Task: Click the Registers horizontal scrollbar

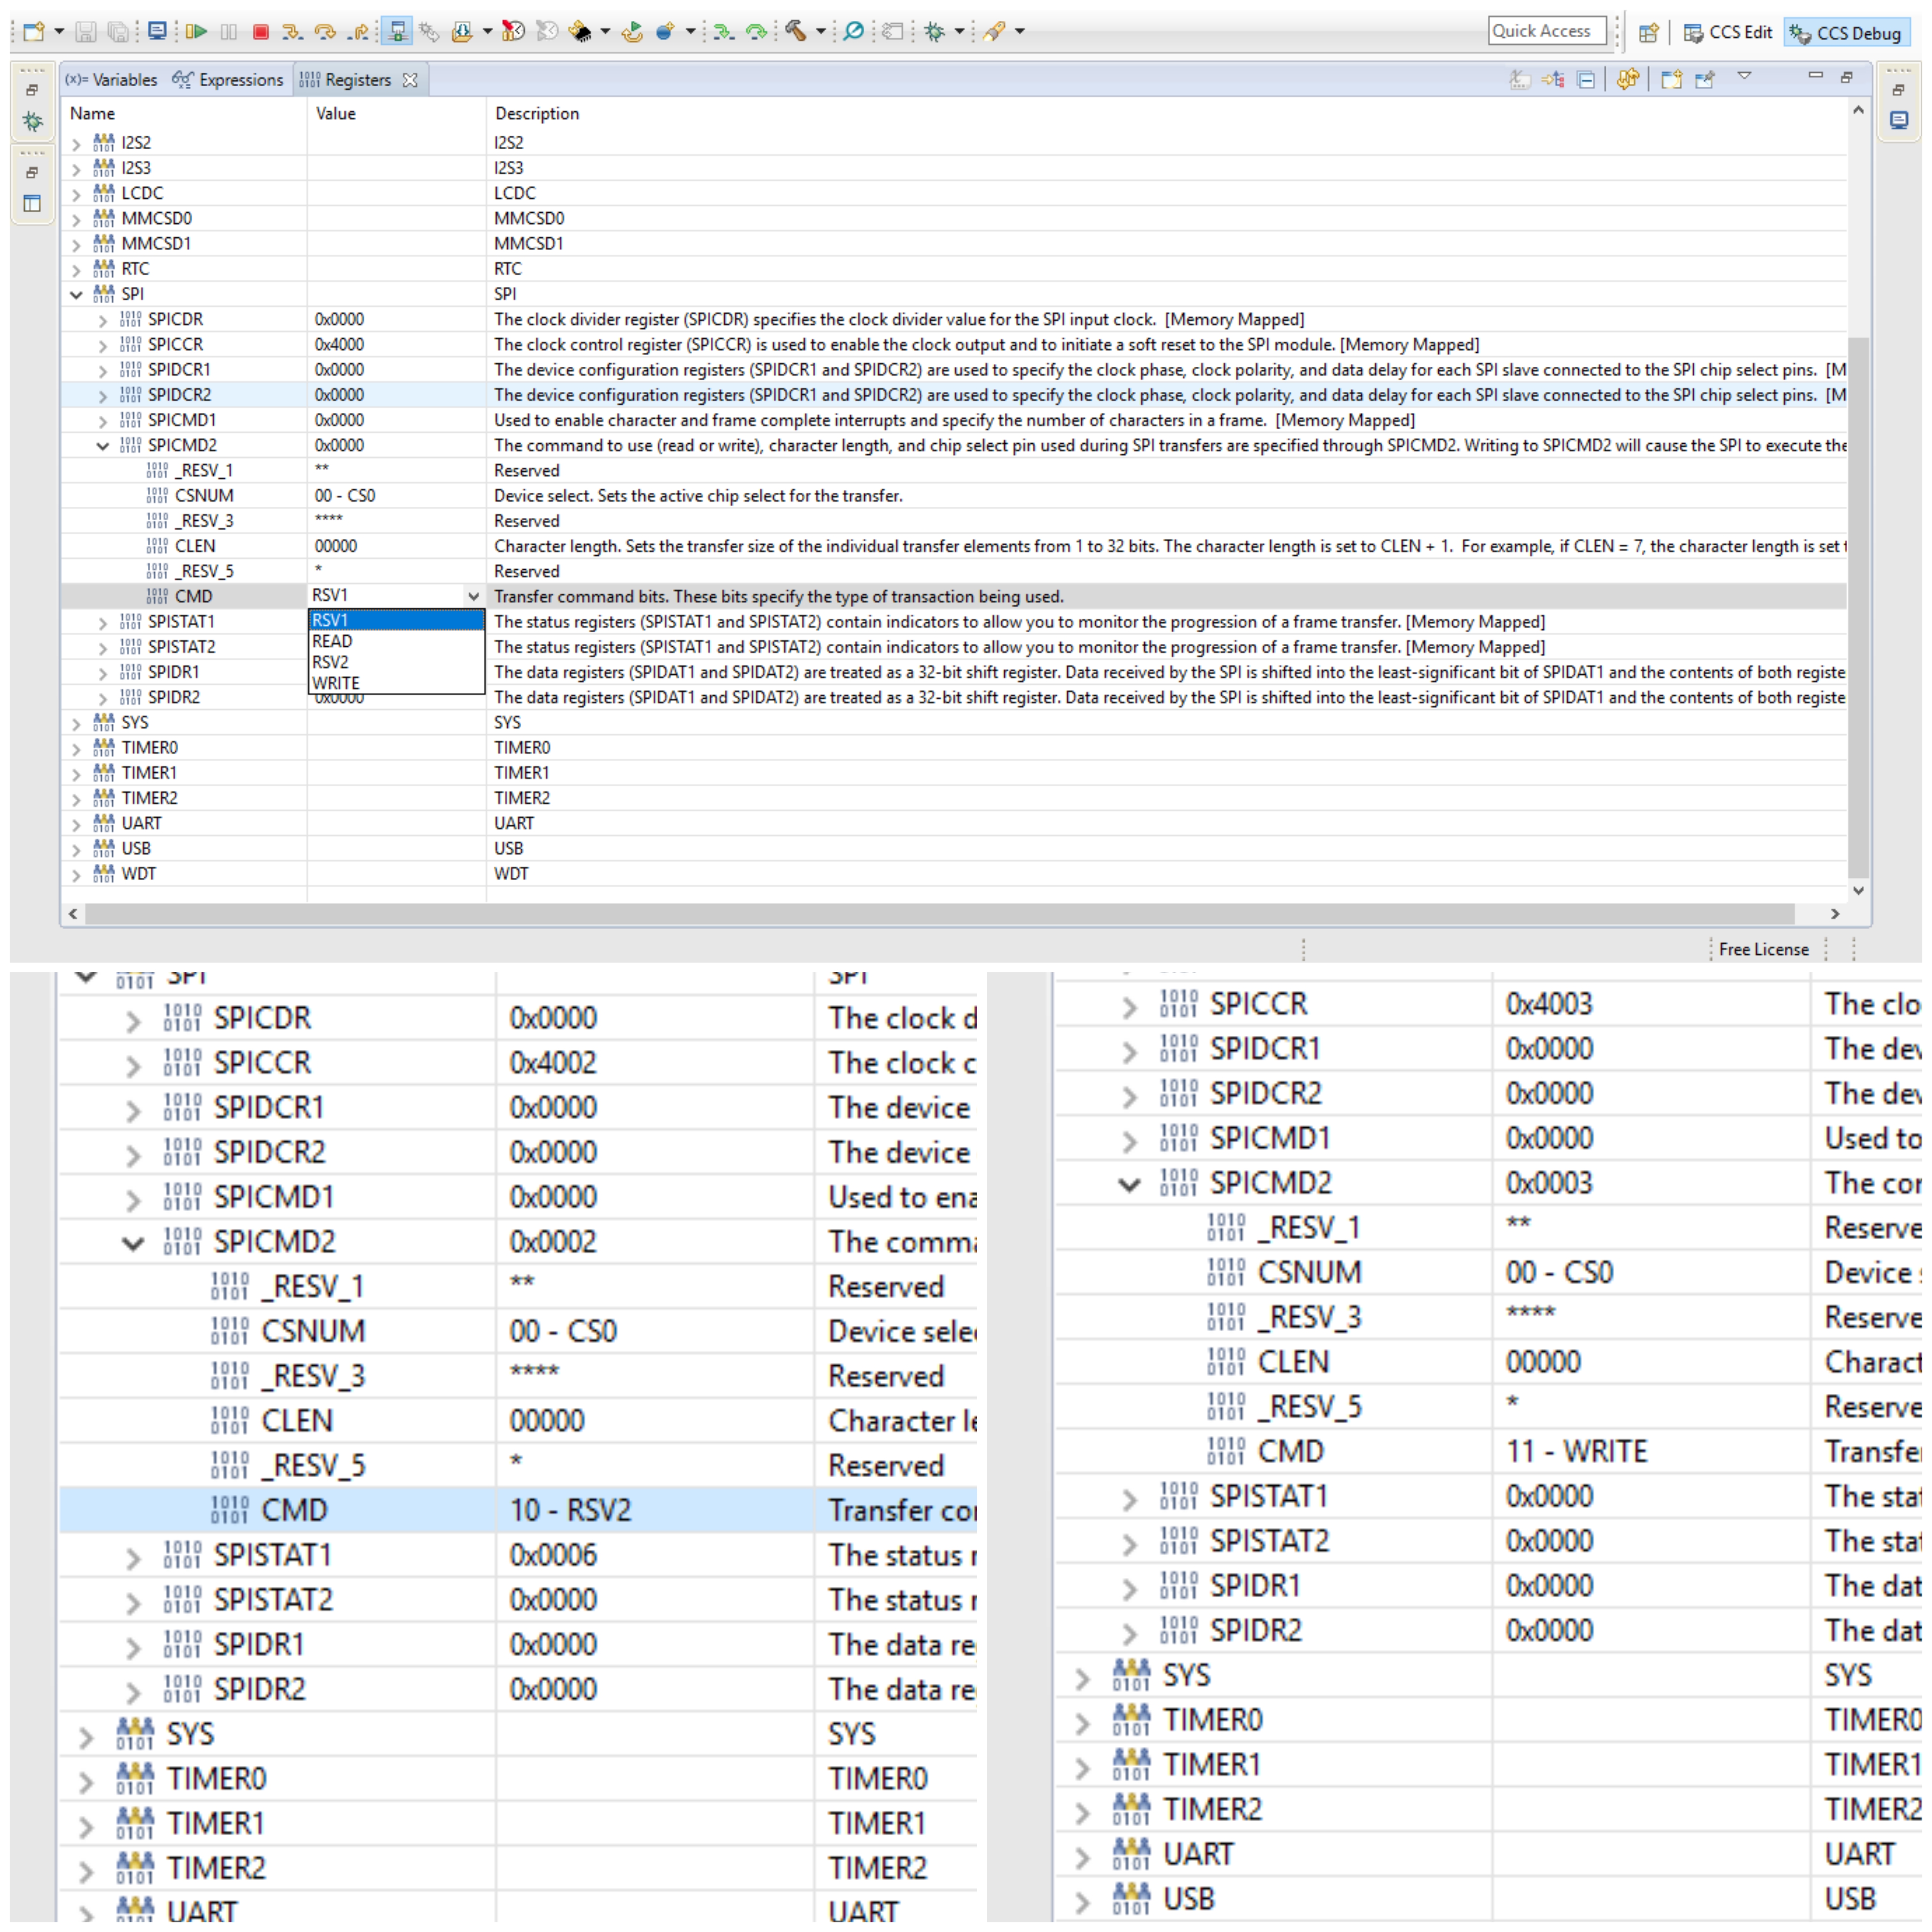Action: click(x=940, y=913)
